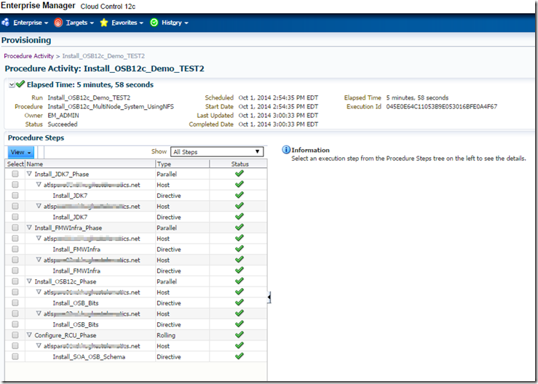Screen dimensions: 538x384
Task: Tick the checkbox for Configure_RCU_Phase
Action: pyautogui.click(x=15, y=335)
